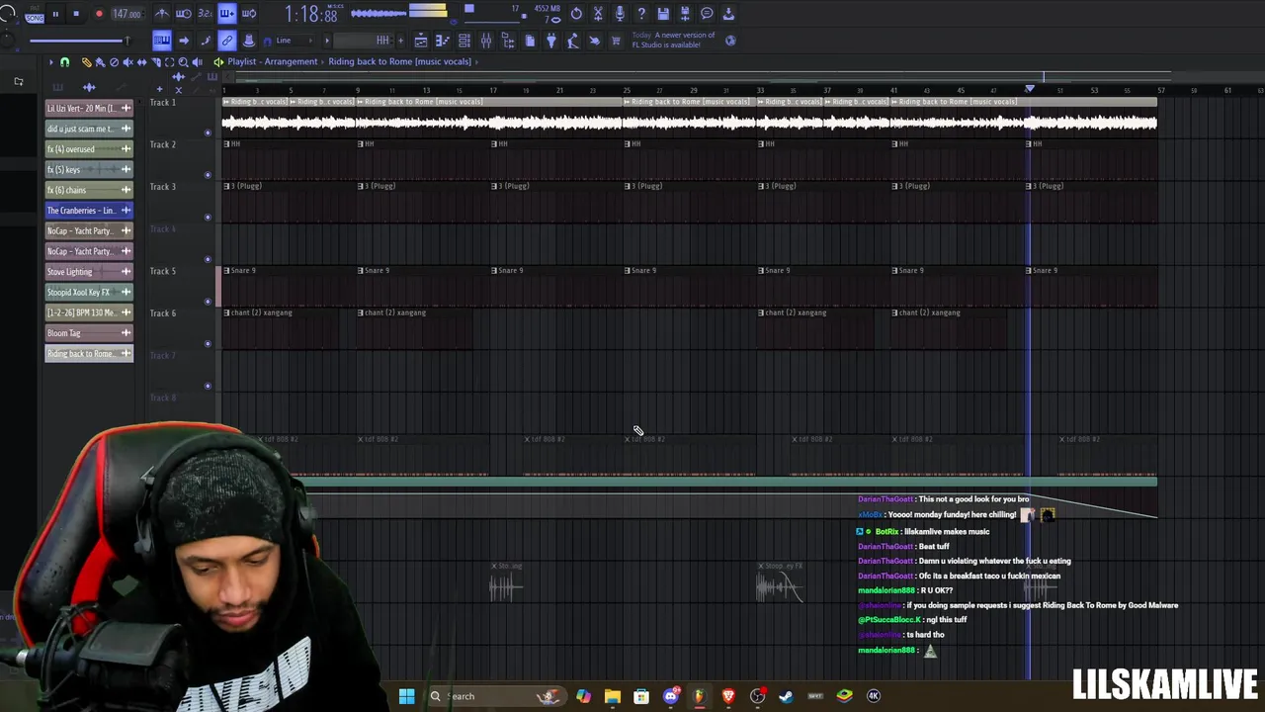Click the export/download render icon
Screen dimensions: 1265x712
pos(728,14)
